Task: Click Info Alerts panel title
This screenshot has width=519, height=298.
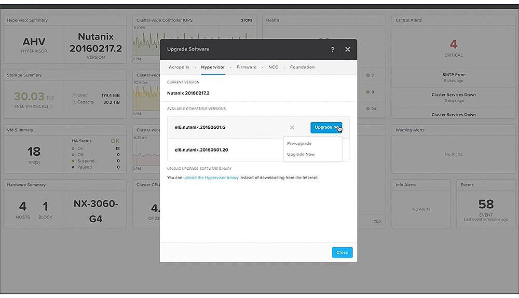Action: coord(406,185)
